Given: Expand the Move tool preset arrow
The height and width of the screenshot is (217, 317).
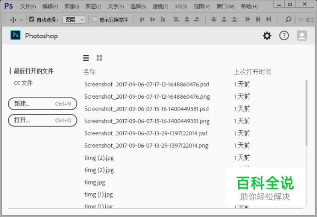Looking at the screenshot, I should (21, 20).
